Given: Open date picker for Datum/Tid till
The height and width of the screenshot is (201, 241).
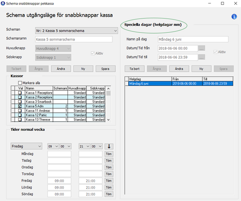Looking at the screenshot, I should coord(201,57).
